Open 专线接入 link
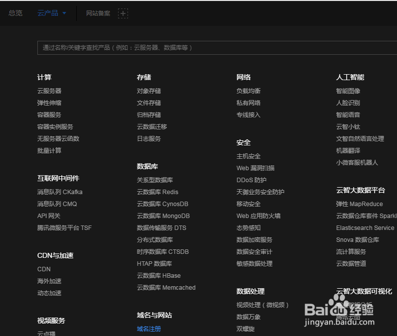Viewport: 397px width, 336px height. coord(249,114)
